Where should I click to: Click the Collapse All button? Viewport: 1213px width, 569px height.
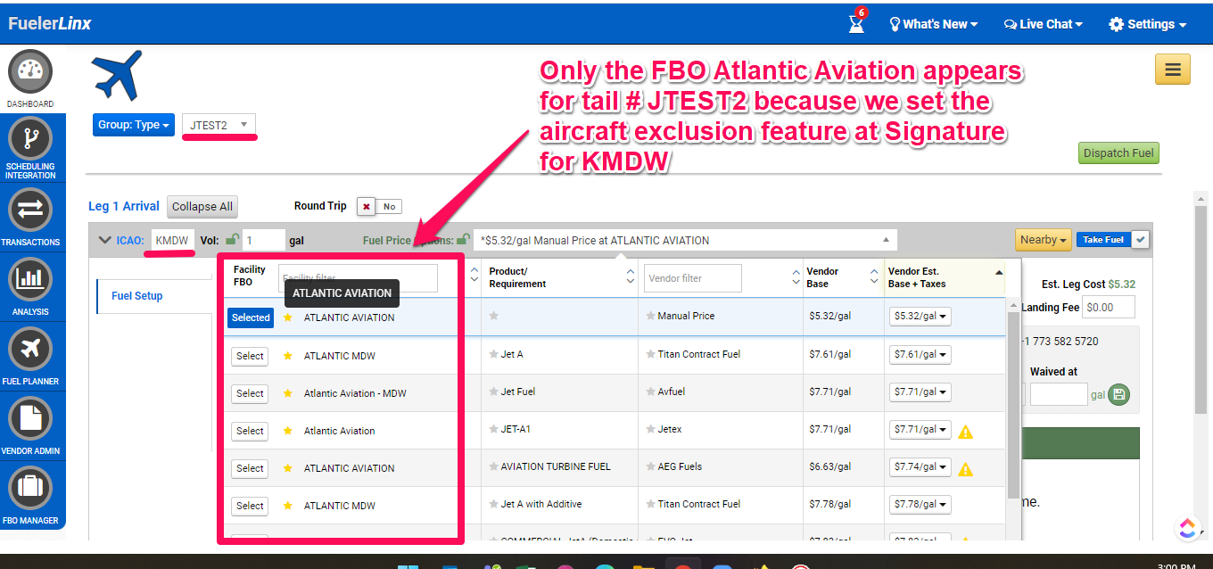point(202,207)
